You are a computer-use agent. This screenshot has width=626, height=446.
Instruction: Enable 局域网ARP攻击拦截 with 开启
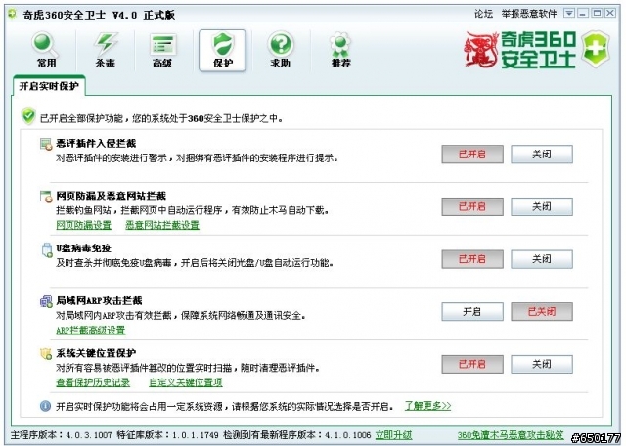tap(472, 311)
